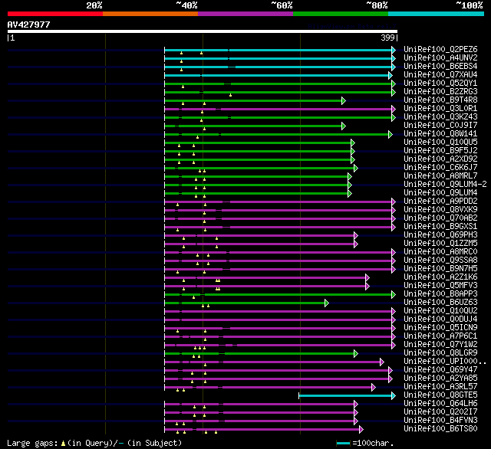Image resolution: width=491 pixels, height=449 pixels.
Task: Select the UniRef100_Q8GTE5 label
Action: (440, 395)
